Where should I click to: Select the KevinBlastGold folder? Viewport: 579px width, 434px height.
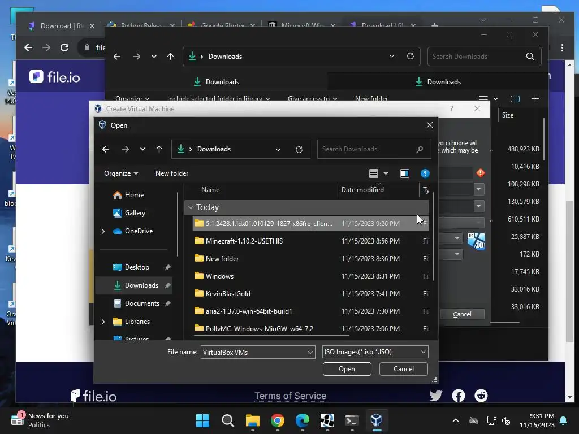pyautogui.click(x=310, y=294)
